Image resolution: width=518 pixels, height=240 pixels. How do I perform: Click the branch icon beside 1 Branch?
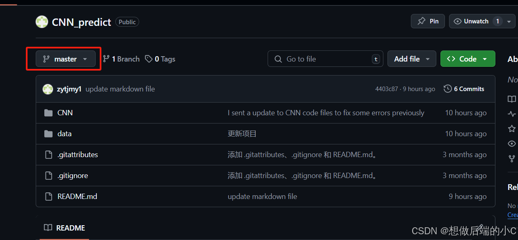106,59
